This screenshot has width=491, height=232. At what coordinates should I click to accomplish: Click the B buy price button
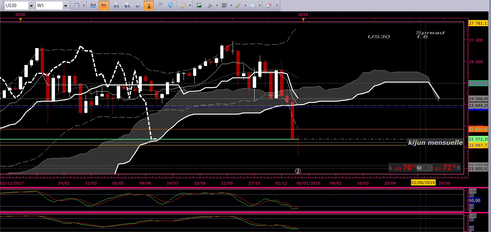coord(447,168)
